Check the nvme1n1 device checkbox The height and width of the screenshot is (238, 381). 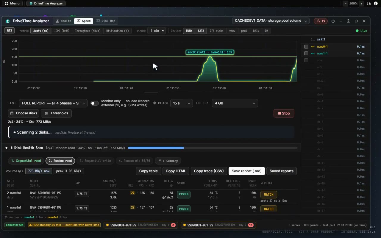[306, 54]
